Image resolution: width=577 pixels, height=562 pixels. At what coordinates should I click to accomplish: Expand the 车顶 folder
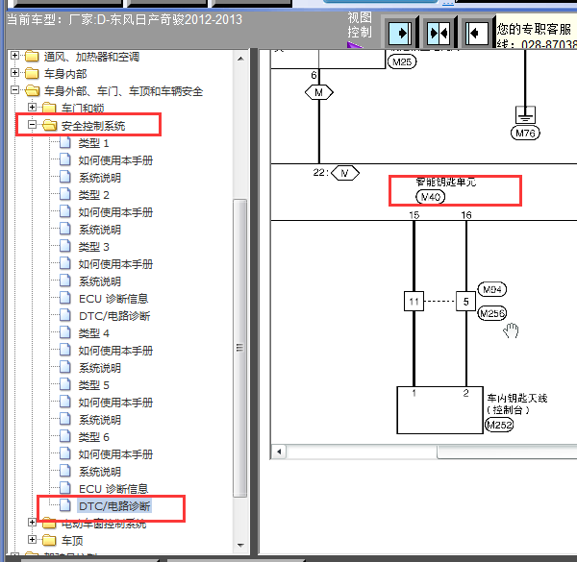[32, 539]
